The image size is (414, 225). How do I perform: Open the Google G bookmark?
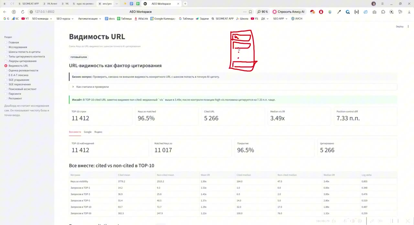point(6,19)
